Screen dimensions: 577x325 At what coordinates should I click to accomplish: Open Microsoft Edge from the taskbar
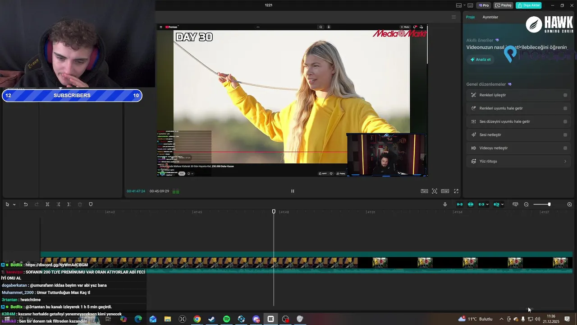pos(138,319)
